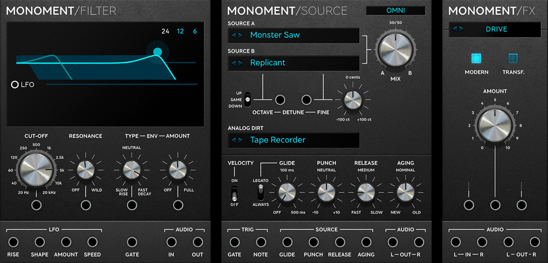Click the ENV AMOUNT CV input jack
548x263 pixels.
click(178, 205)
